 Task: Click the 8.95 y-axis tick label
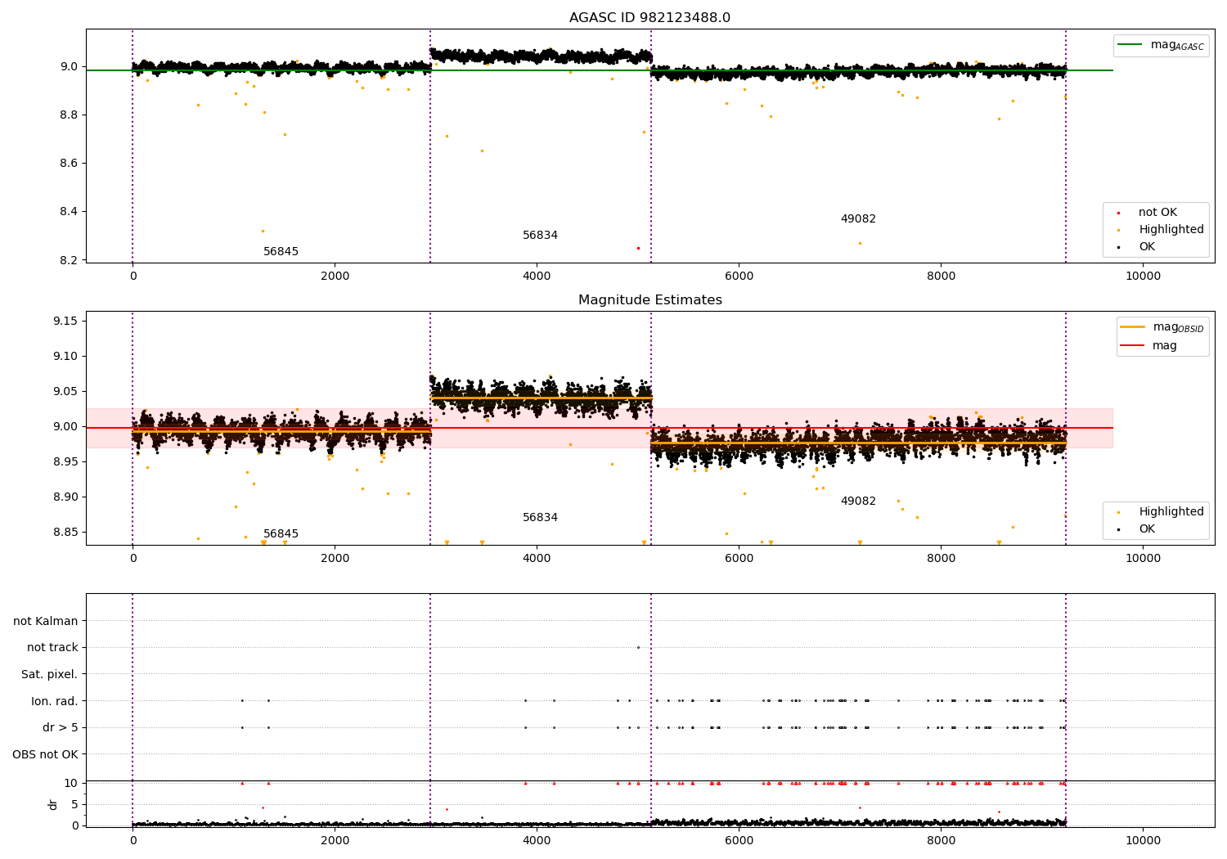coord(65,462)
